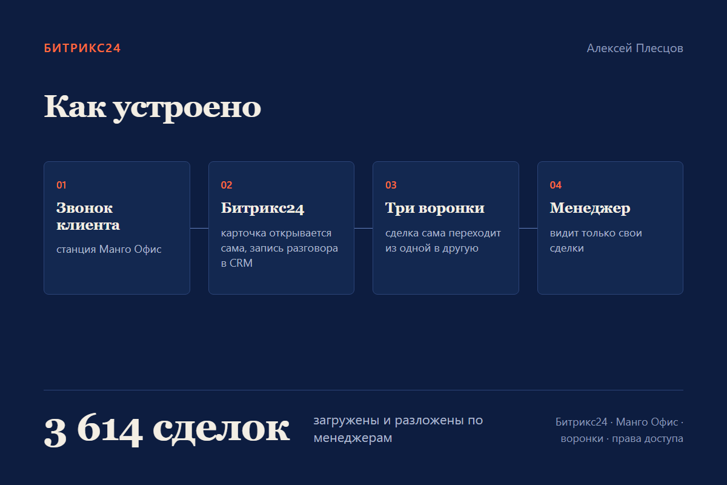Click the slide title Как устроено
Screen dimensions: 727x485
(153, 107)
